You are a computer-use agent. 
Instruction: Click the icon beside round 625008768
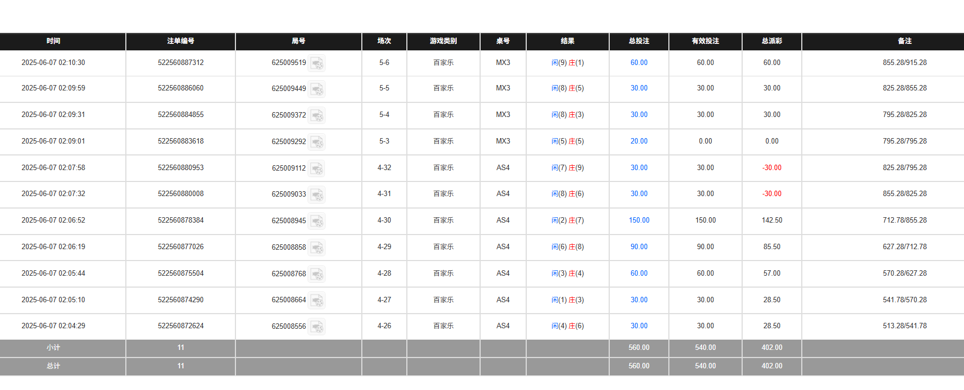click(x=317, y=274)
